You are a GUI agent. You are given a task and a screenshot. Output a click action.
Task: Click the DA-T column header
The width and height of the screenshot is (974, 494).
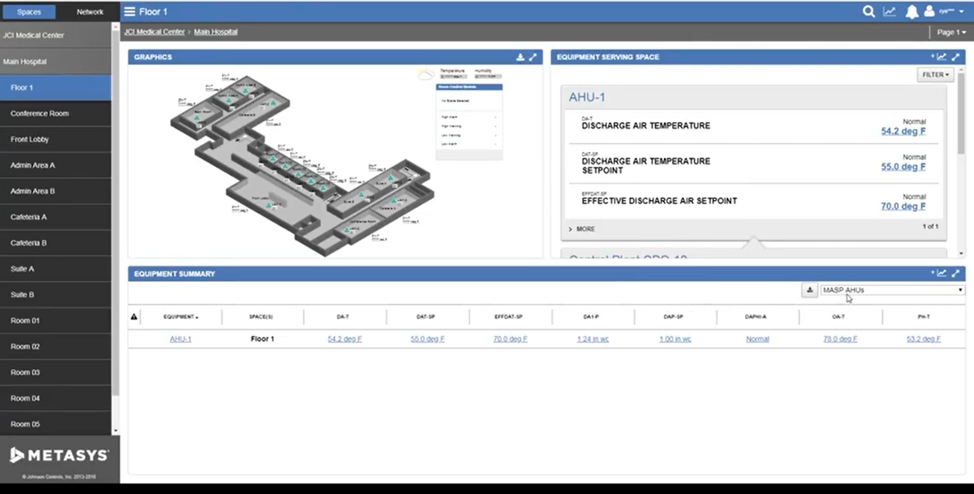(x=343, y=317)
